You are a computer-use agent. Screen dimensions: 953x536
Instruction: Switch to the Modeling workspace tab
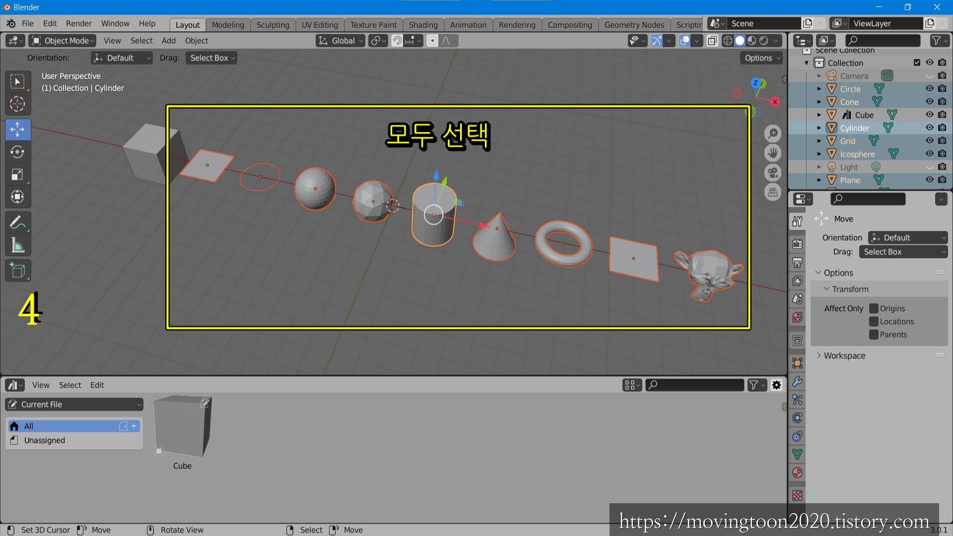coord(228,25)
